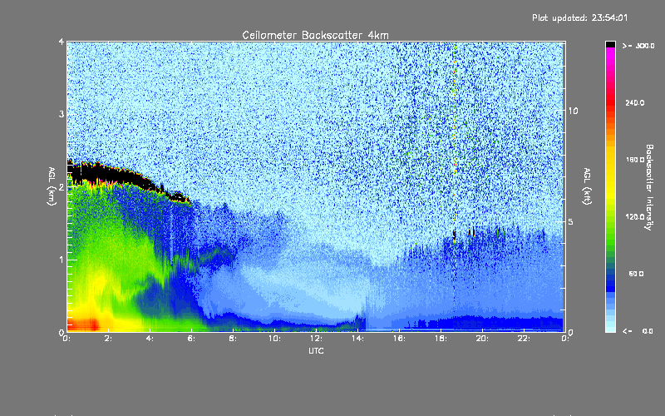This screenshot has height=416, width=665.
Task: Click the "22:" UTC tick label
Action: click(524, 339)
